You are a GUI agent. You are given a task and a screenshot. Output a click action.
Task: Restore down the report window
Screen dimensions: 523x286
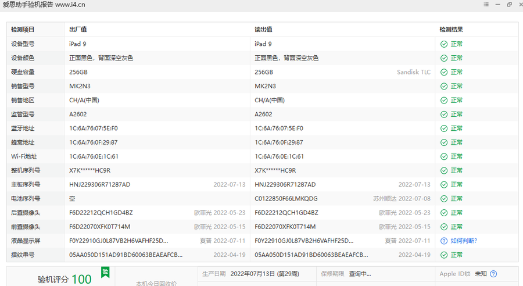tap(509, 5)
